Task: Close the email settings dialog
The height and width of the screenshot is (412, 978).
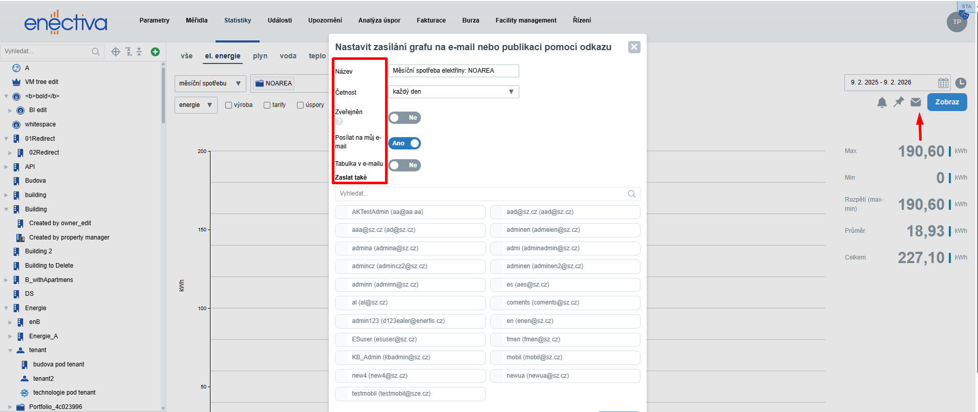Action: click(634, 47)
